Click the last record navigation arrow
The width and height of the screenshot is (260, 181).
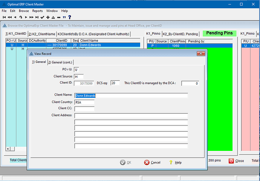coord(37,17)
